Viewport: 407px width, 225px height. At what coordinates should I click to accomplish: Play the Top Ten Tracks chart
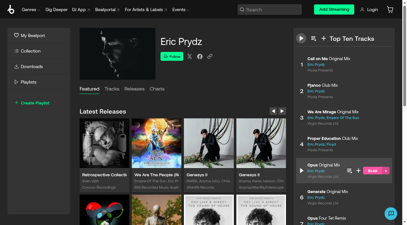click(301, 39)
